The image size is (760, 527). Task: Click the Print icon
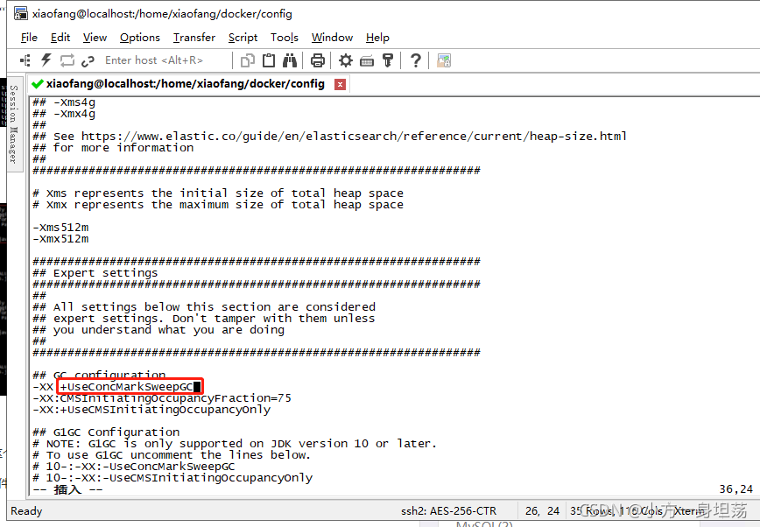point(318,60)
